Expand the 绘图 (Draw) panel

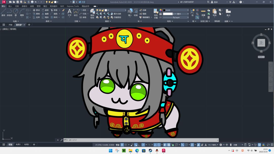click(x=16, y=21)
